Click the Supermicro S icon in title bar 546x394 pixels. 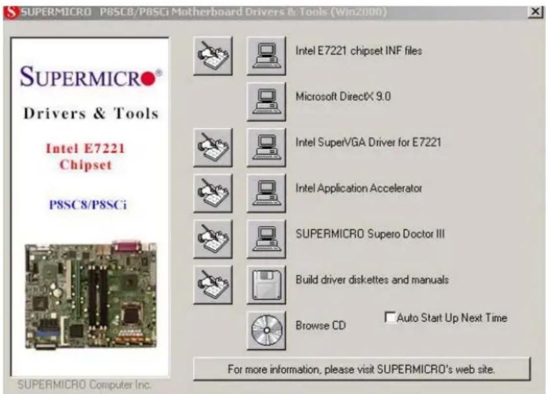(x=12, y=12)
